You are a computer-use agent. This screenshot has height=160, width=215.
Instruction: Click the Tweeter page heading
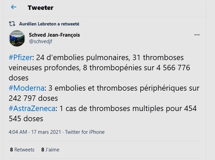[40, 8]
